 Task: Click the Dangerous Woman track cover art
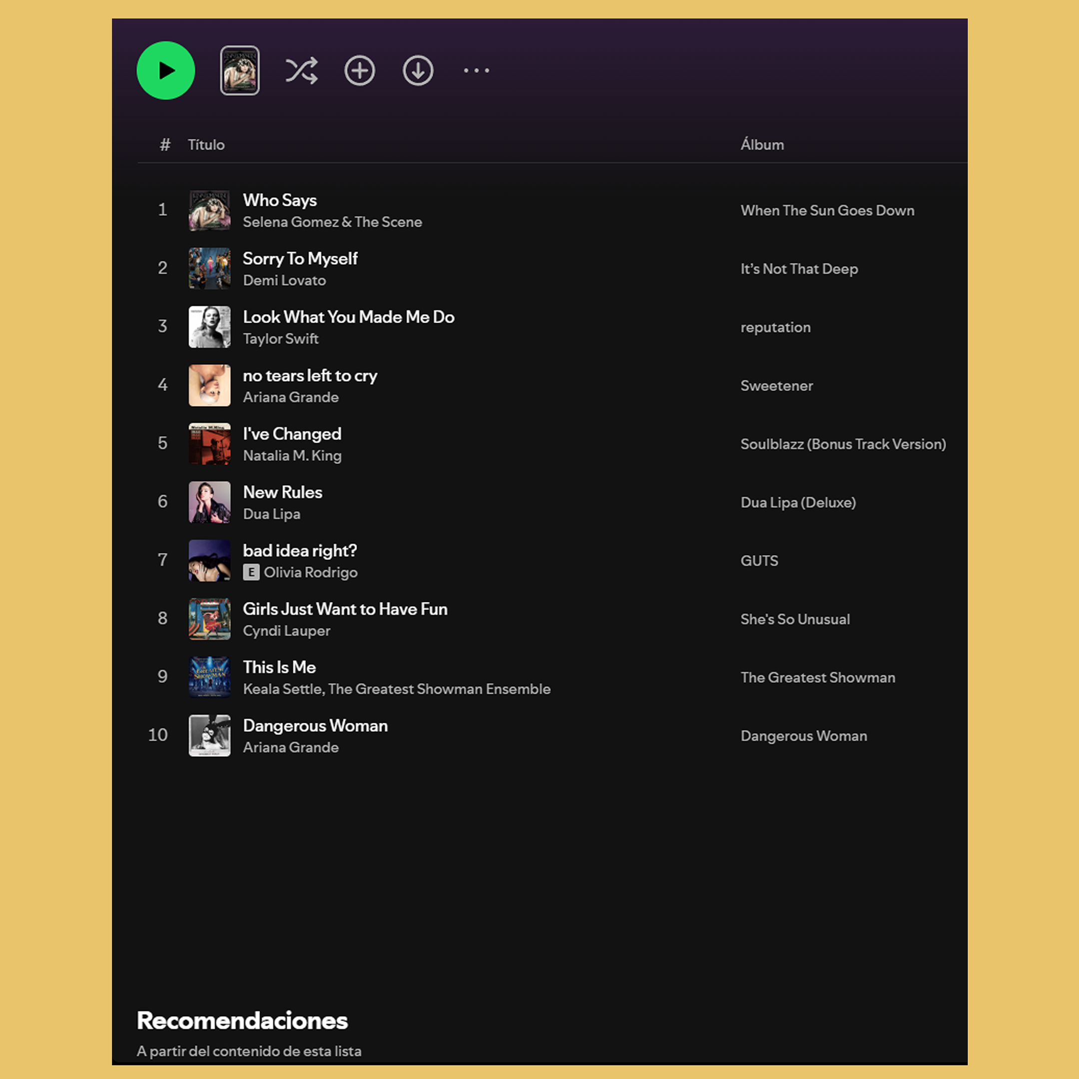(x=209, y=735)
